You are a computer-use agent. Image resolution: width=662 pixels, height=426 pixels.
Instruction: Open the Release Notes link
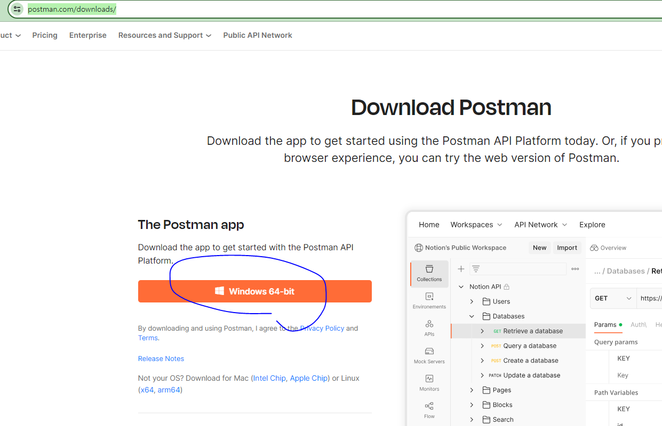click(x=161, y=358)
